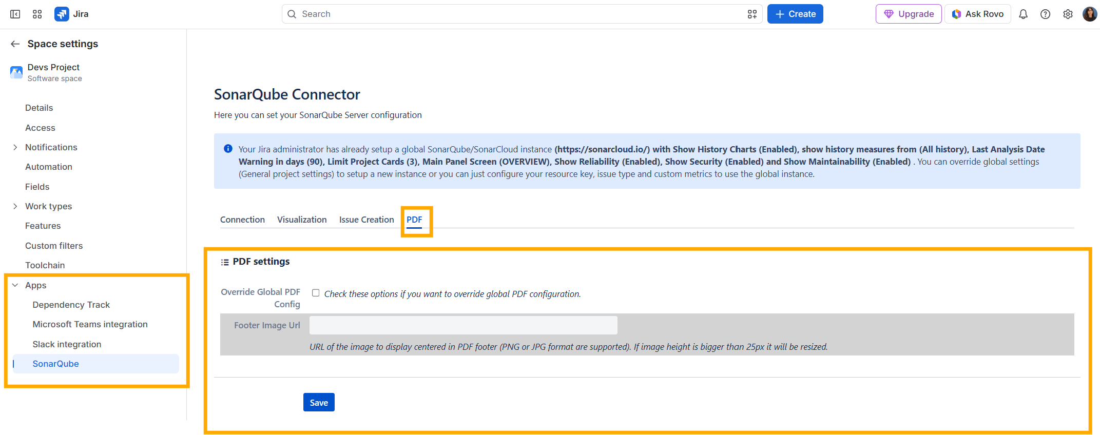Click the Devs Project avatar icon
Image resolution: width=1100 pixels, height=435 pixels.
[x=16, y=72]
